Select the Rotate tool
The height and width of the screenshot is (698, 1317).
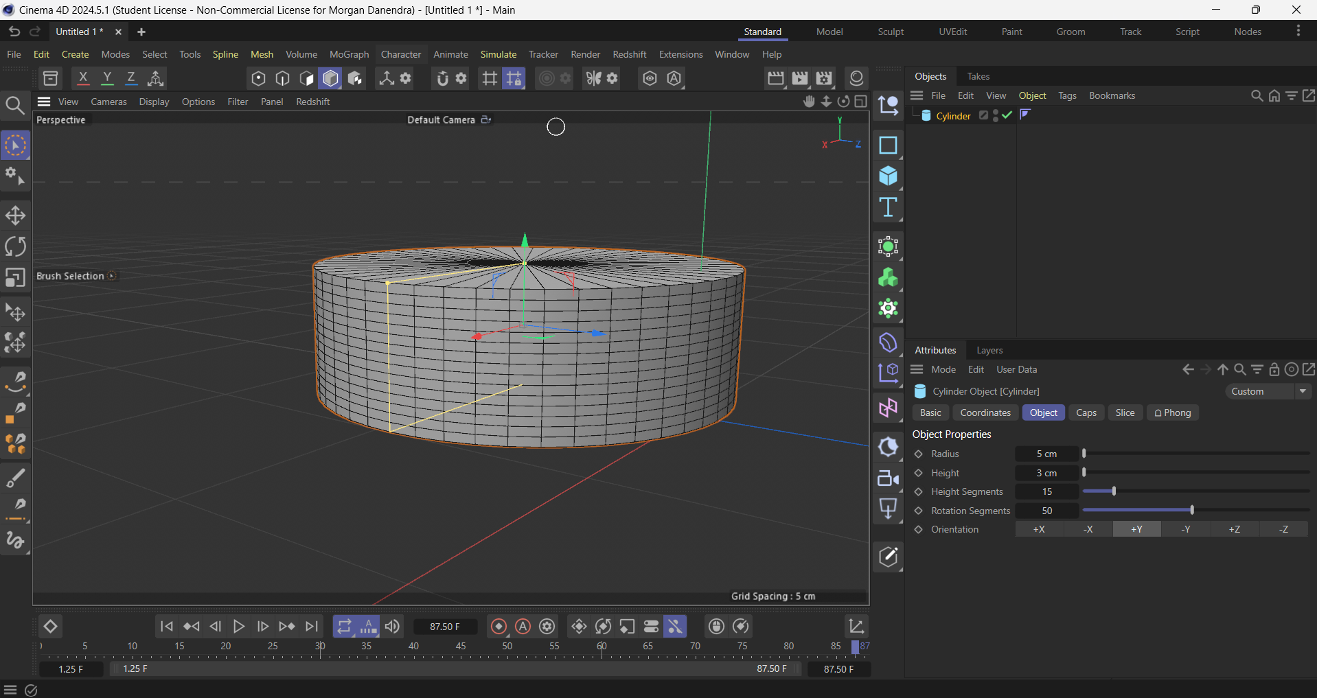pos(15,246)
